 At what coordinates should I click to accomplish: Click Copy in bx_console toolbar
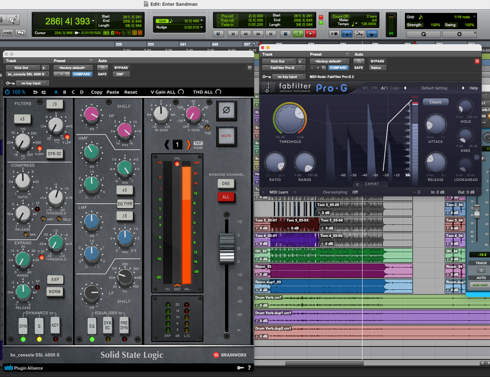[x=97, y=92]
